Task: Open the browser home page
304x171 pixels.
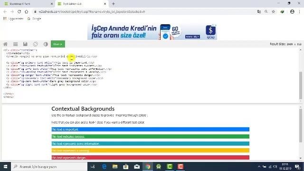Action: [27, 11]
